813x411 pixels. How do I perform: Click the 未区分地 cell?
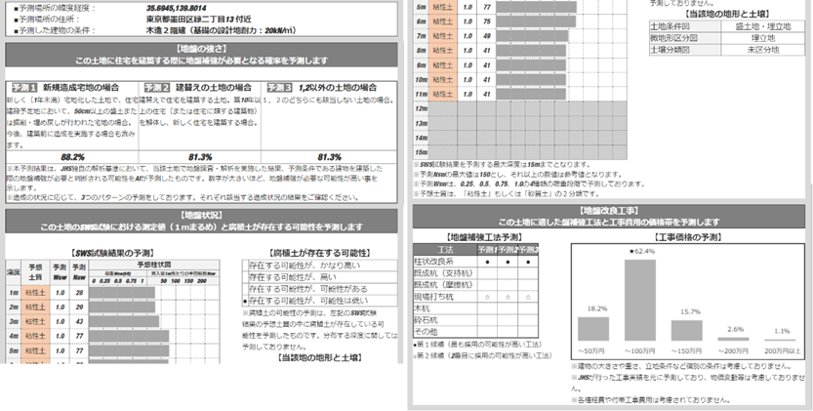[x=763, y=51]
